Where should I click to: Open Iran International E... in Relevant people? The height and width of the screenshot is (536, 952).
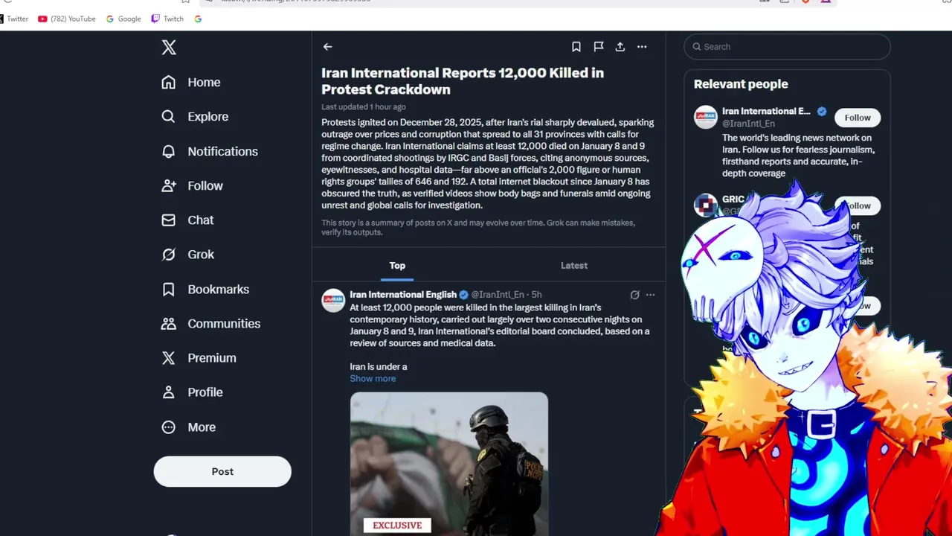(766, 111)
